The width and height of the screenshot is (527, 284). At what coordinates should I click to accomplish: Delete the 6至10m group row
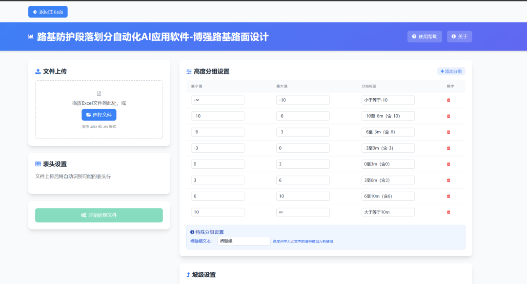pyautogui.click(x=448, y=196)
